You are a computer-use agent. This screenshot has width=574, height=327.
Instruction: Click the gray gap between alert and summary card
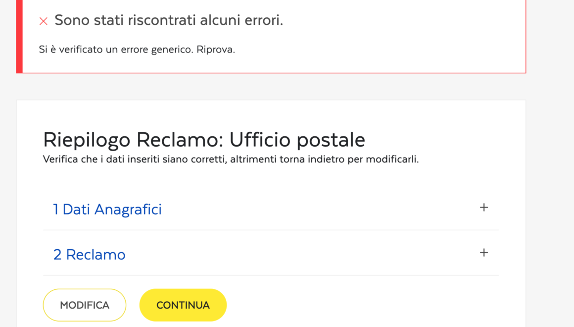pyautogui.click(x=271, y=87)
